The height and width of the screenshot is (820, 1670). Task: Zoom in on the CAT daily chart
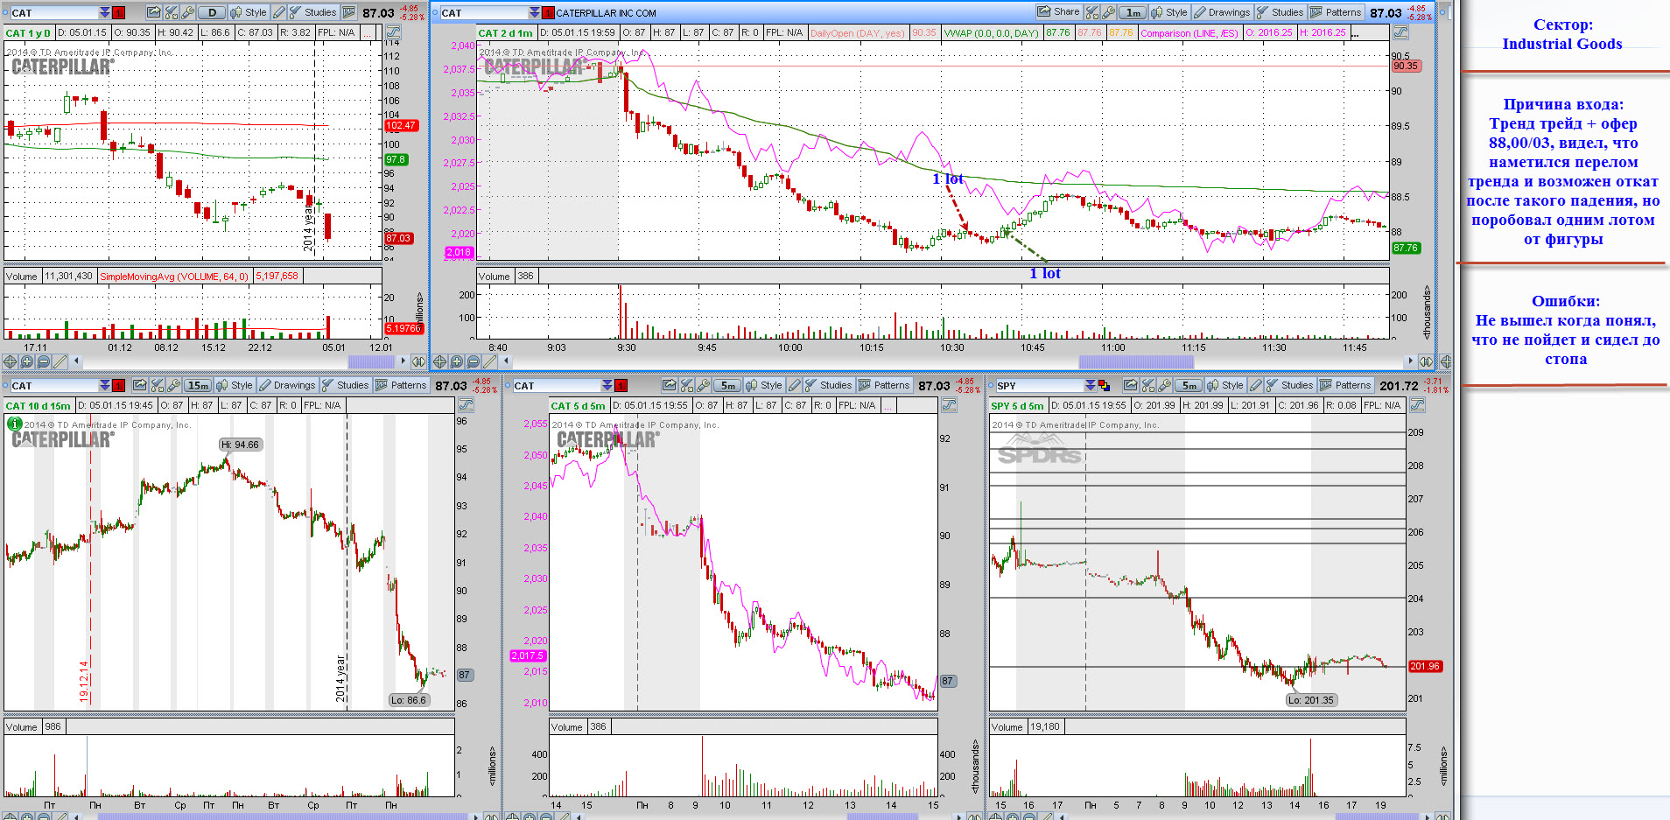point(27,361)
